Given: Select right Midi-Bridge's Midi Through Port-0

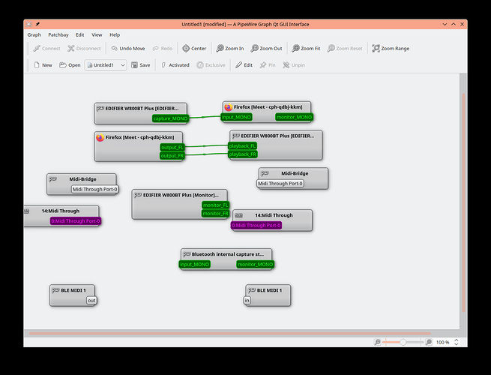Looking at the screenshot, I should (280, 184).
